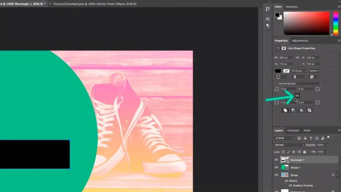
Task: Select the Ellipse 1 layer name
Action: [x=295, y=168]
